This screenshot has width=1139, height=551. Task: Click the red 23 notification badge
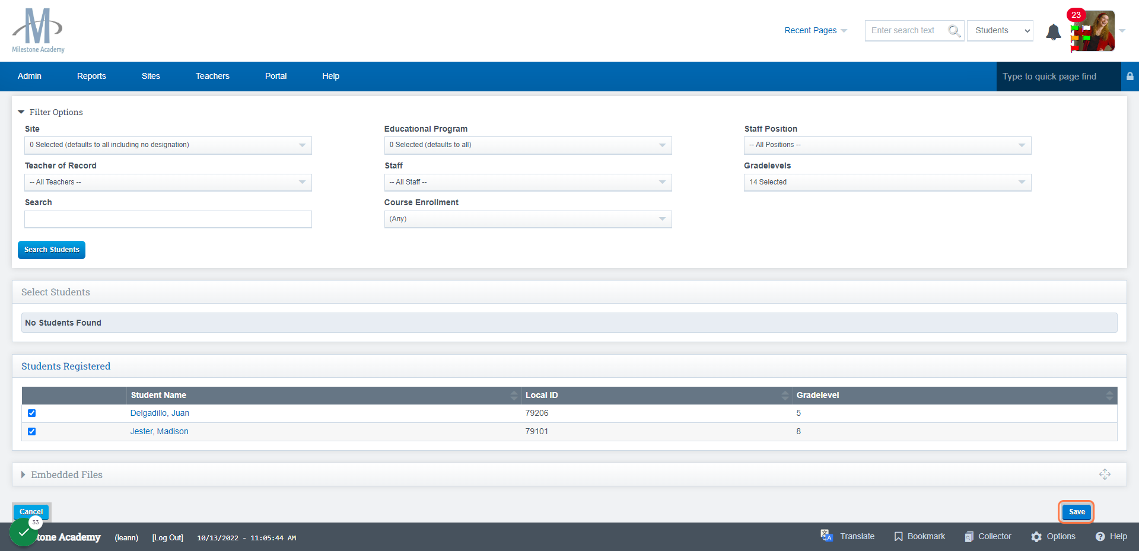coord(1076,15)
